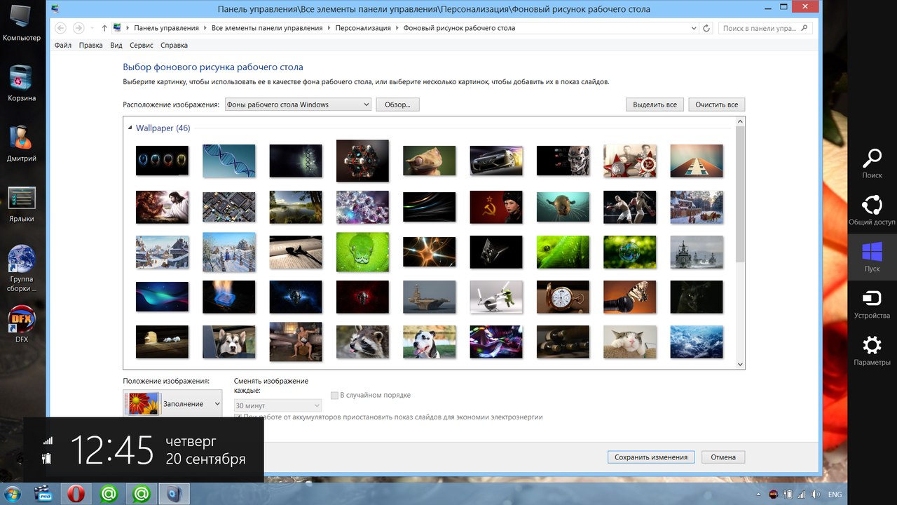This screenshot has width=897, height=505.
Task: Click the 'Сохранить изменения' button
Action: [x=650, y=457]
